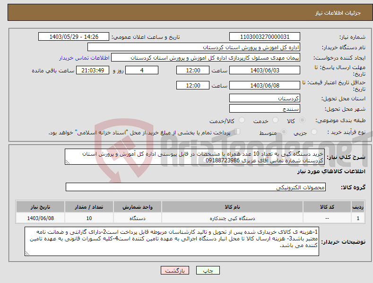This screenshot has width=373, height=283.
Task: Click the price validity date 1403/06/08 field
Action: coord(265,85)
